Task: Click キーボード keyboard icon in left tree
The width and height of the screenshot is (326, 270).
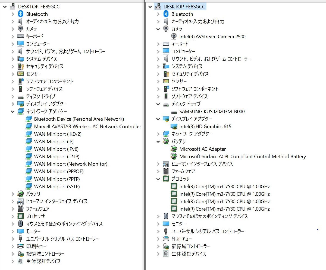Action: click(x=21, y=36)
